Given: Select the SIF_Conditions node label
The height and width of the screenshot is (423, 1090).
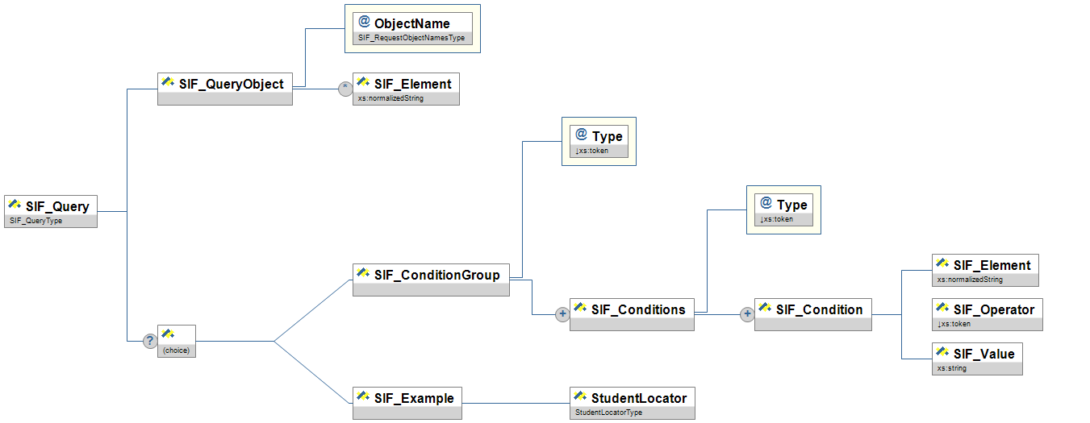Looking at the screenshot, I should [x=638, y=309].
